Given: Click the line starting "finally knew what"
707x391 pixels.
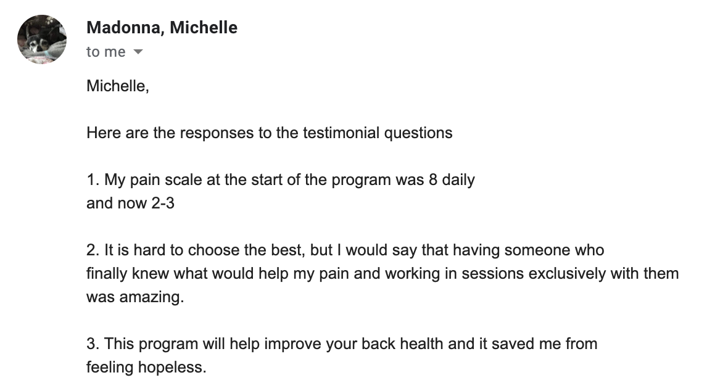Looking at the screenshot, I should coord(382,274).
